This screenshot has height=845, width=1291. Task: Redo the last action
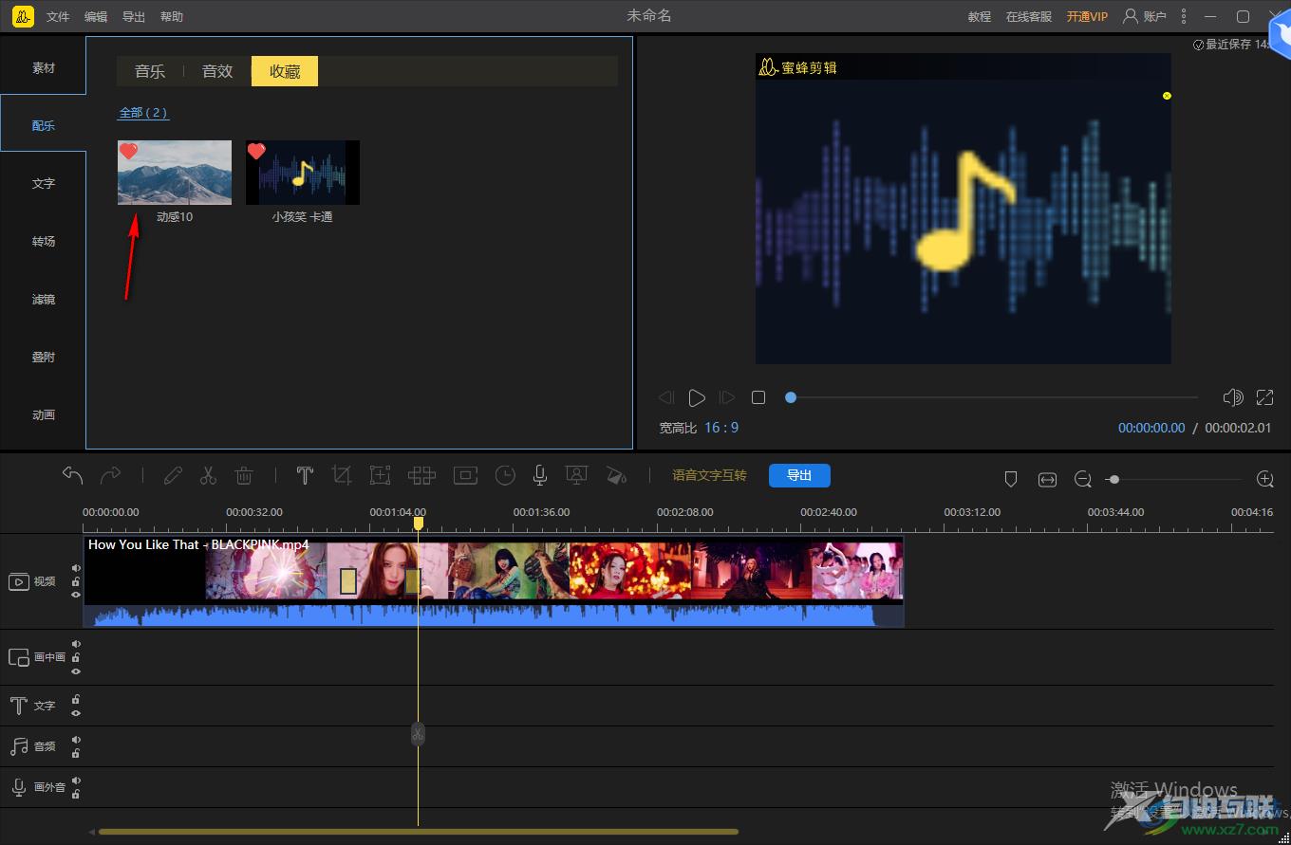(x=111, y=475)
